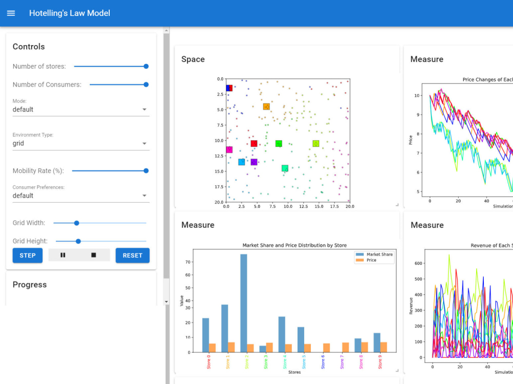Image resolution: width=513 pixels, height=384 pixels.
Task: Click the stop playback icon
Action: [93, 255]
